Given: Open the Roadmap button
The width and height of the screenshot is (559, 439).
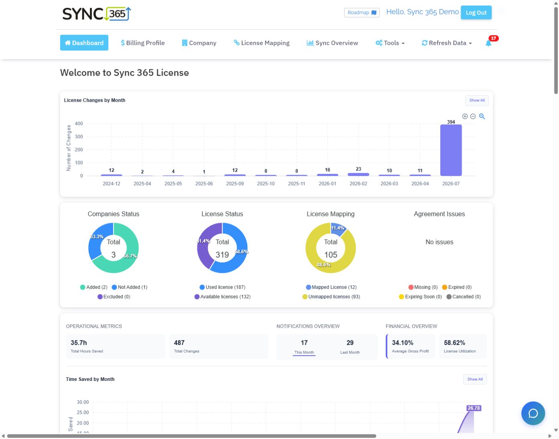Looking at the screenshot, I should [362, 12].
